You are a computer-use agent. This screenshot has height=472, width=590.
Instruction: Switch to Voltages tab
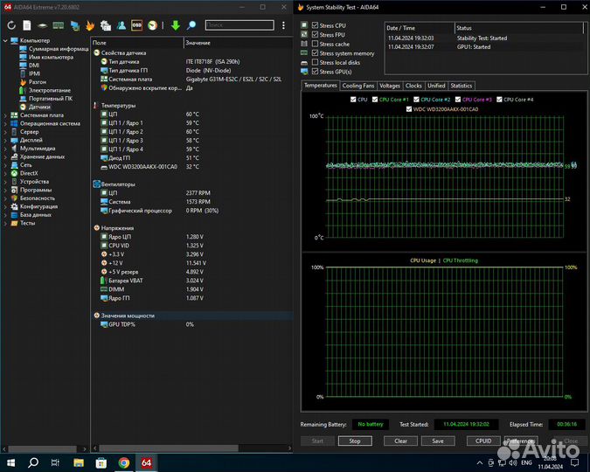pyautogui.click(x=390, y=86)
